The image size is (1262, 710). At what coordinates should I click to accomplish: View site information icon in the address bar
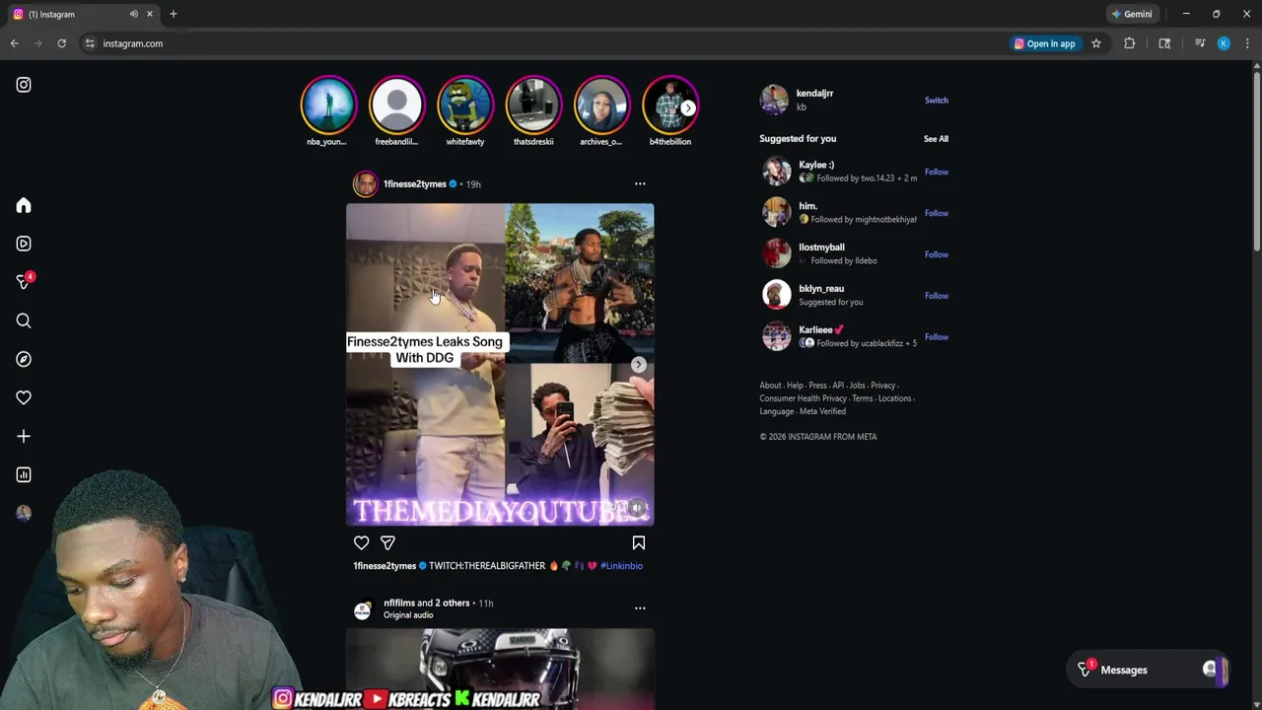click(x=90, y=43)
